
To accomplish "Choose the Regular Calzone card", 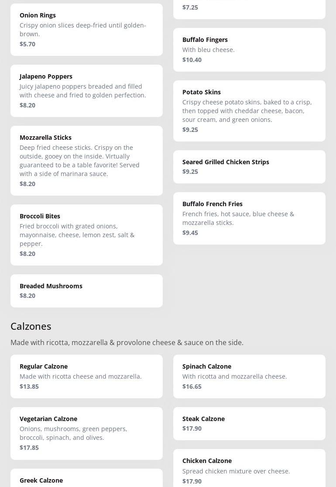I will pos(86,377).
